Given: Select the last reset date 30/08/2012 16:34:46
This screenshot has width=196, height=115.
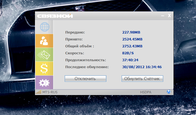Looking at the screenshot, I should pos(142,67).
